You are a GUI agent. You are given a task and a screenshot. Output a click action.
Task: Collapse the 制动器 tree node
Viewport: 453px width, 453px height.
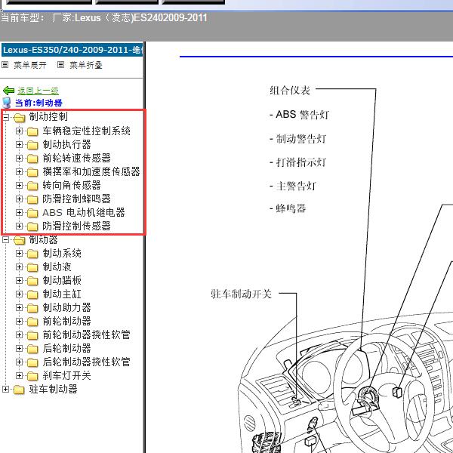tap(6, 240)
